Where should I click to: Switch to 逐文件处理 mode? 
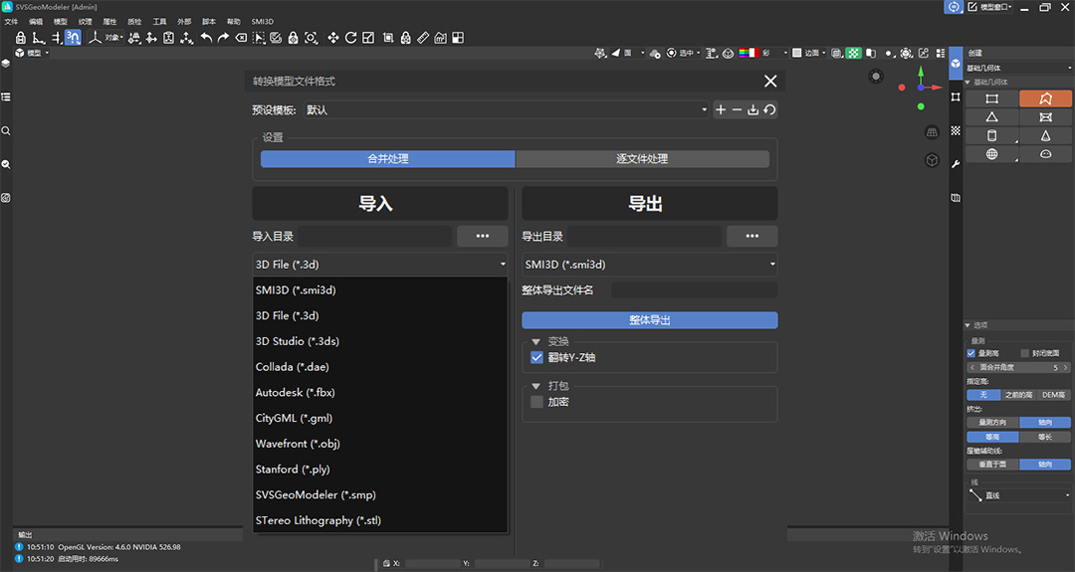pos(642,159)
